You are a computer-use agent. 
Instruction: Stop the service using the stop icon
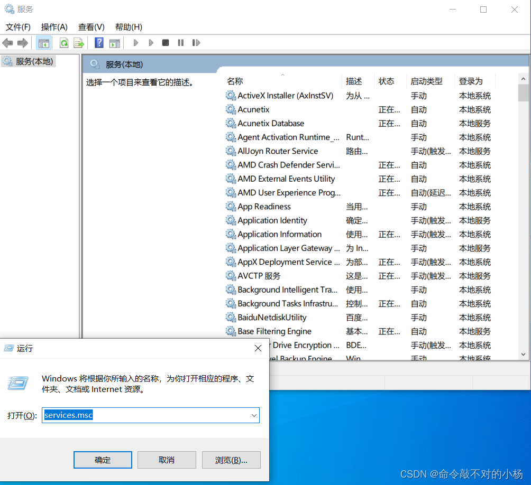(165, 43)
